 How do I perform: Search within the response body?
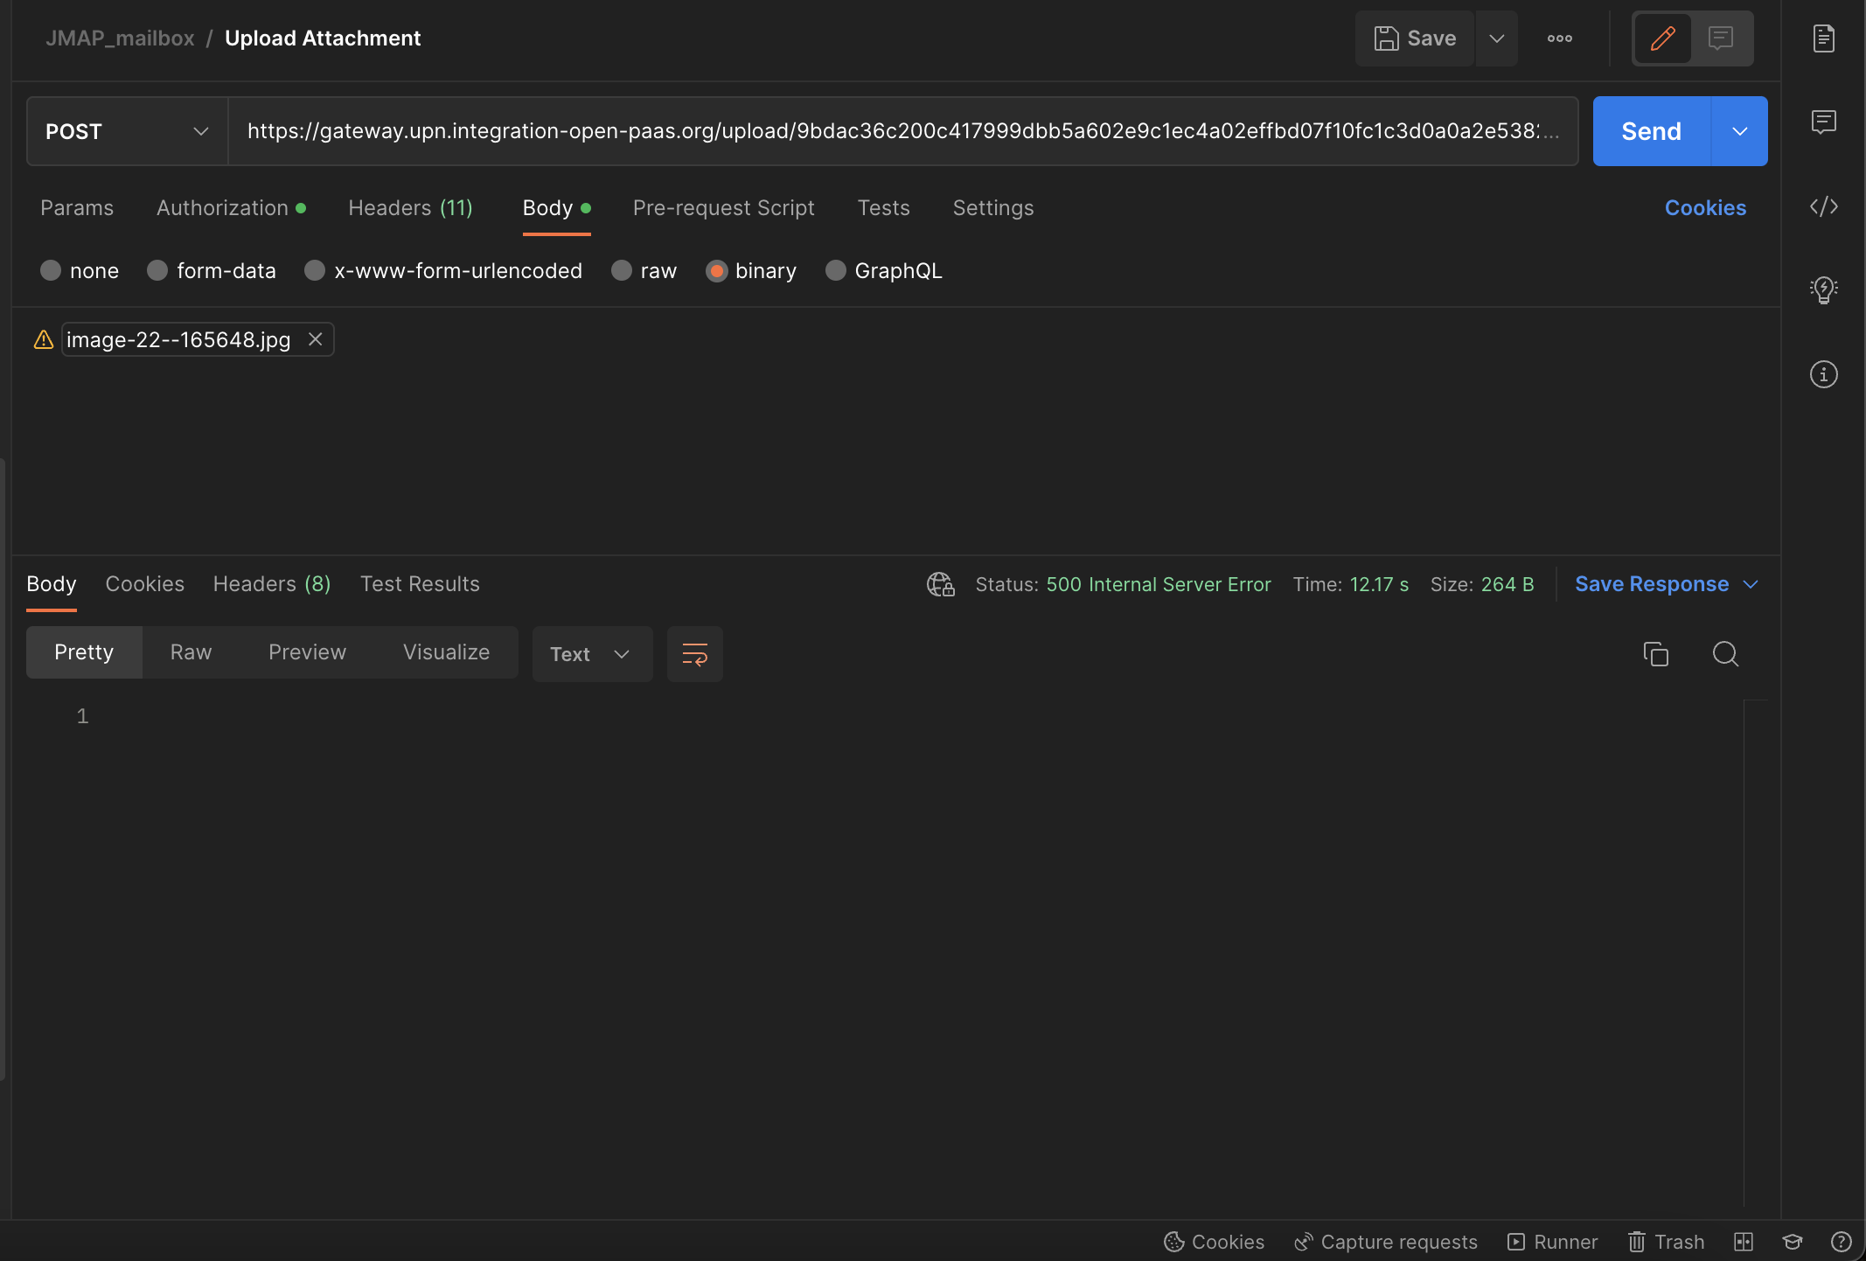click(1725, 653)
